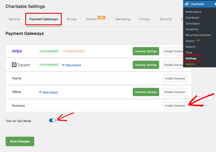216x152 pixels.
Task: Toggle the Turn on Test Mode switch
Action: coord(52,120)
